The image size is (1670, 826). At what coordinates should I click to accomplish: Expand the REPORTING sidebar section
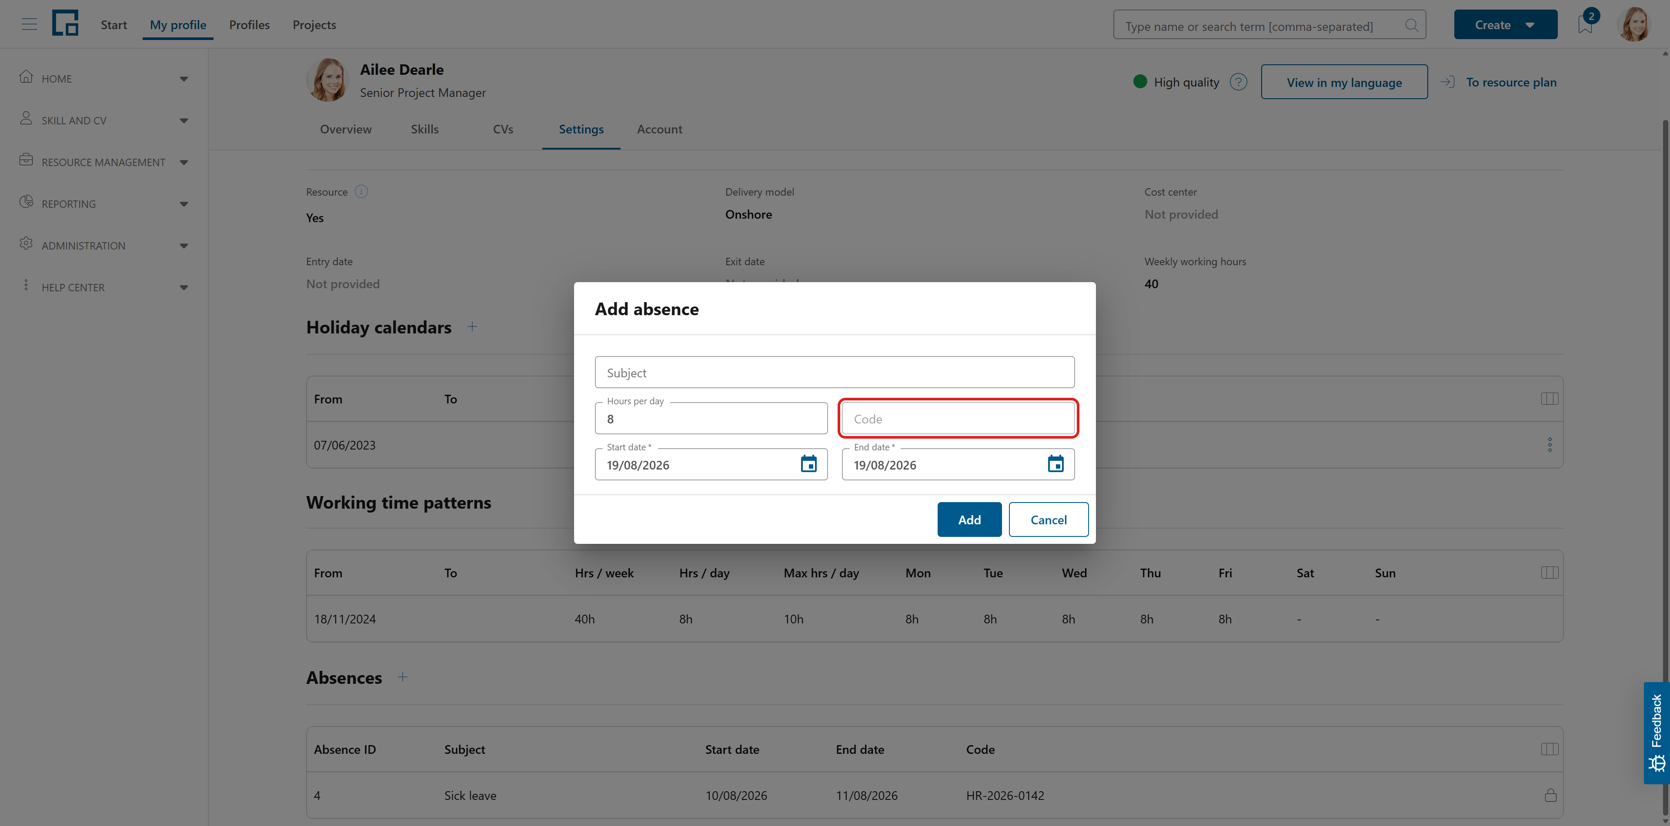(x=104, y=204)
